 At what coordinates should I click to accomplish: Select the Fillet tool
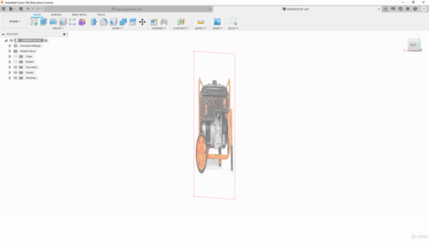point(104,22)
